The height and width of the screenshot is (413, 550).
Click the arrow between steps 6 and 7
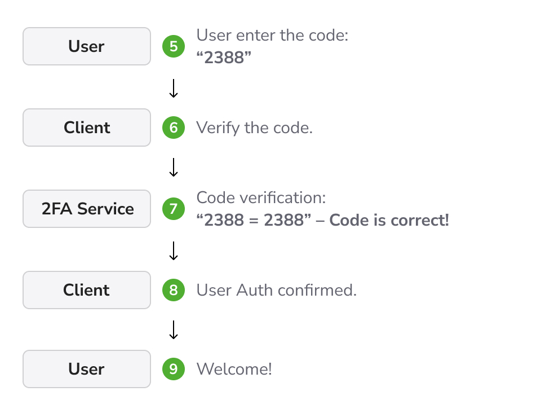click(x=174, y=167)
